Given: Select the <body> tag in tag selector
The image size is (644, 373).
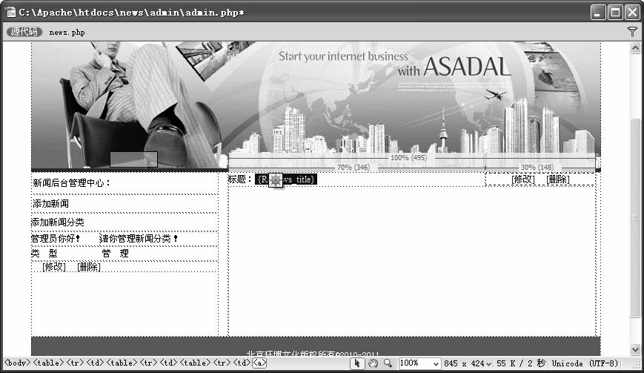Looking at the screenshot, I should click(x=17, y=363).
